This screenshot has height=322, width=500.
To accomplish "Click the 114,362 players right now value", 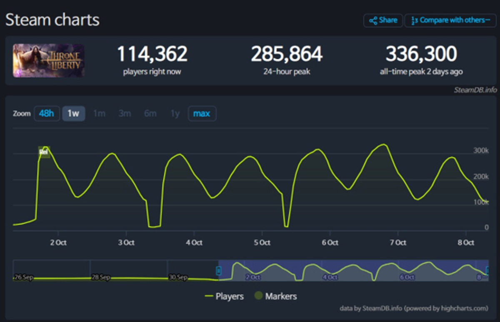I will point(152,54).
